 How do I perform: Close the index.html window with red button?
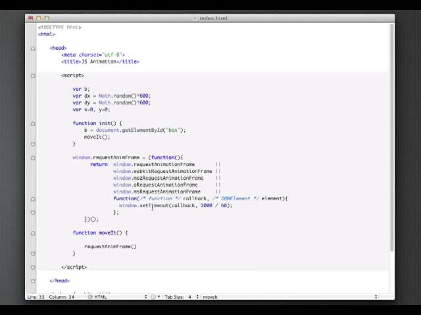(x=31, y=18)
